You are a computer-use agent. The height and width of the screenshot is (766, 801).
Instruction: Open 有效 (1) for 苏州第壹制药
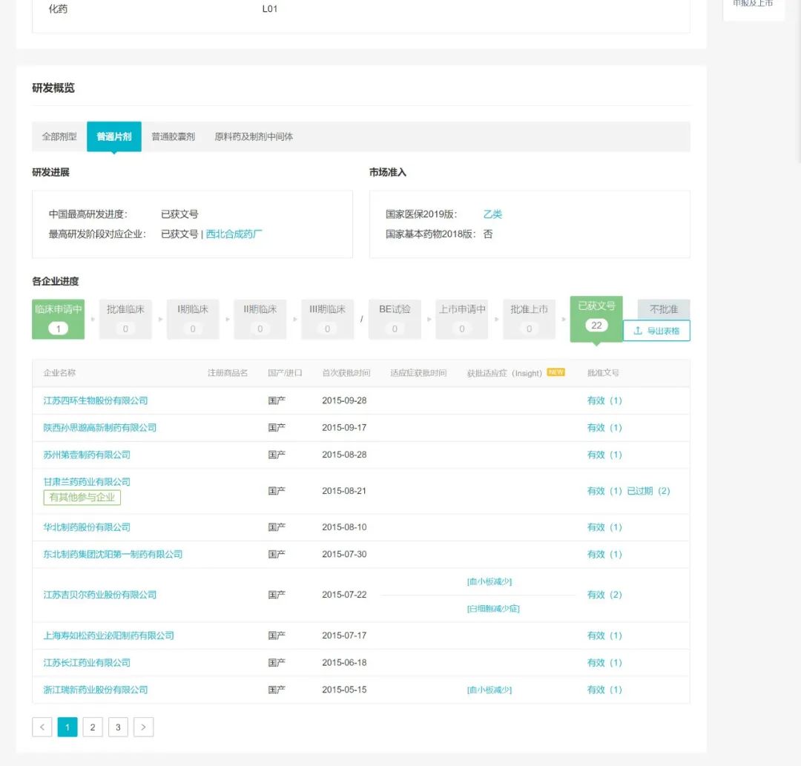pos(605,455)
